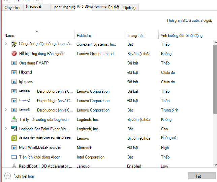
Task: Sort by the Name column header
Action: 38,35
